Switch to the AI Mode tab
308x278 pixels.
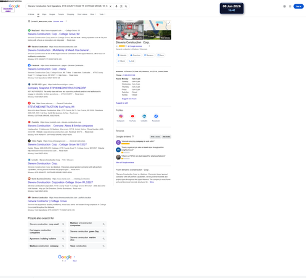point(31,14)
